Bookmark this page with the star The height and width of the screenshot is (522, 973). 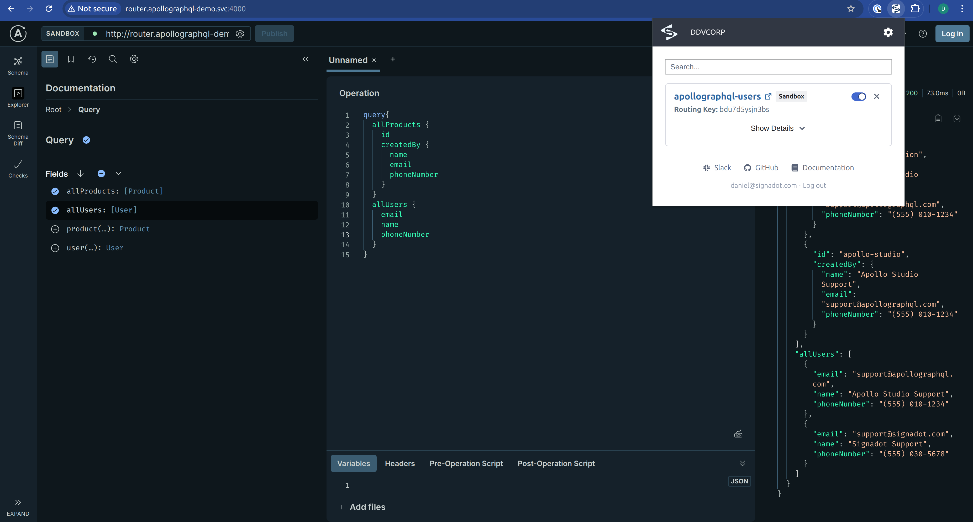point(851,9)
